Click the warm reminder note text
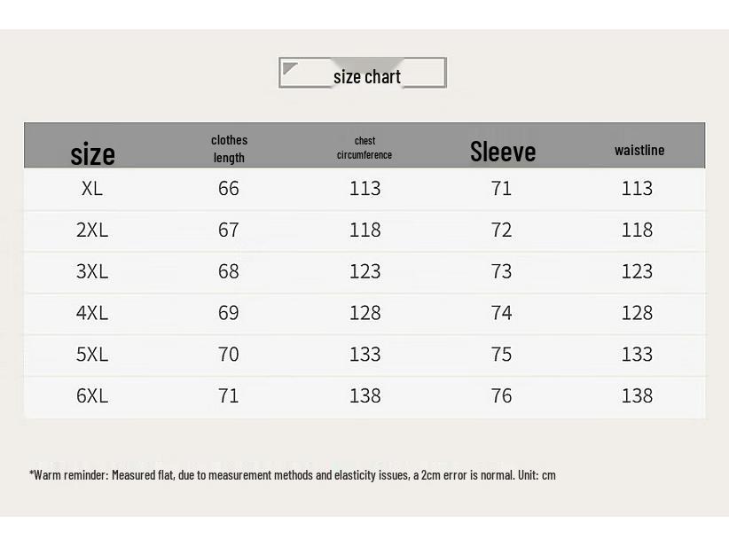Viewport: 729px width, 547px height. click(x=293, y=475)
